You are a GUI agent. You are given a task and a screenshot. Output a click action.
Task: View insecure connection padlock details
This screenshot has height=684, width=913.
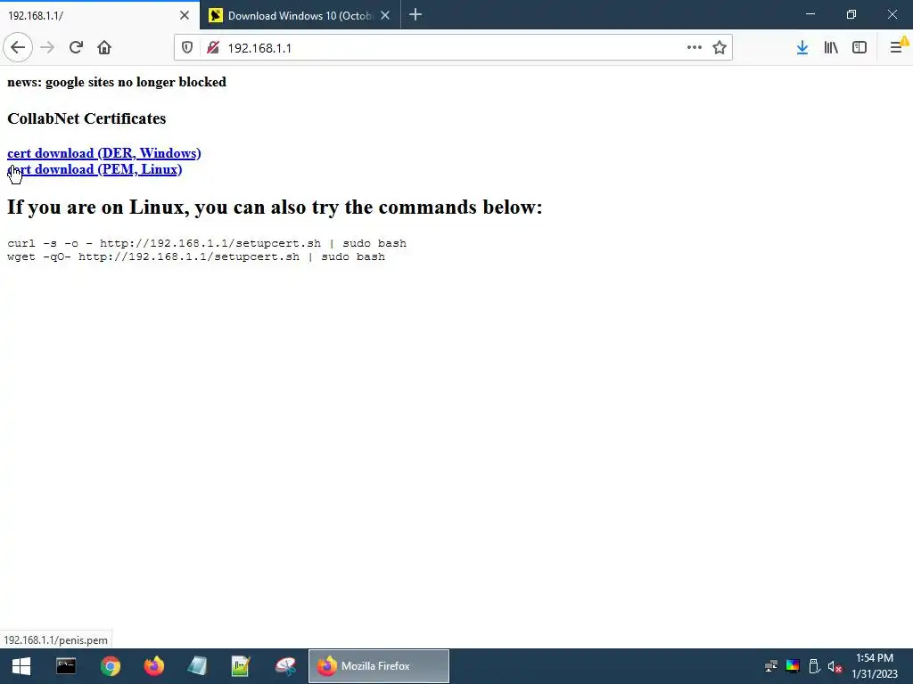click(x=212, y=48)
